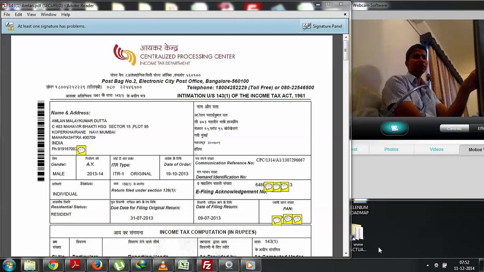Launch Google Chrome from taskbar
This screenshot has height=272, width=484.
click(x=53, y=265)
